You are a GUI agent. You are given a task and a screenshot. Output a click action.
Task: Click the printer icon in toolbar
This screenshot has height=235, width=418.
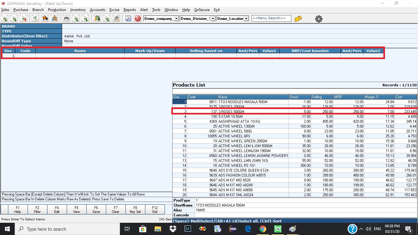point(66,19)
